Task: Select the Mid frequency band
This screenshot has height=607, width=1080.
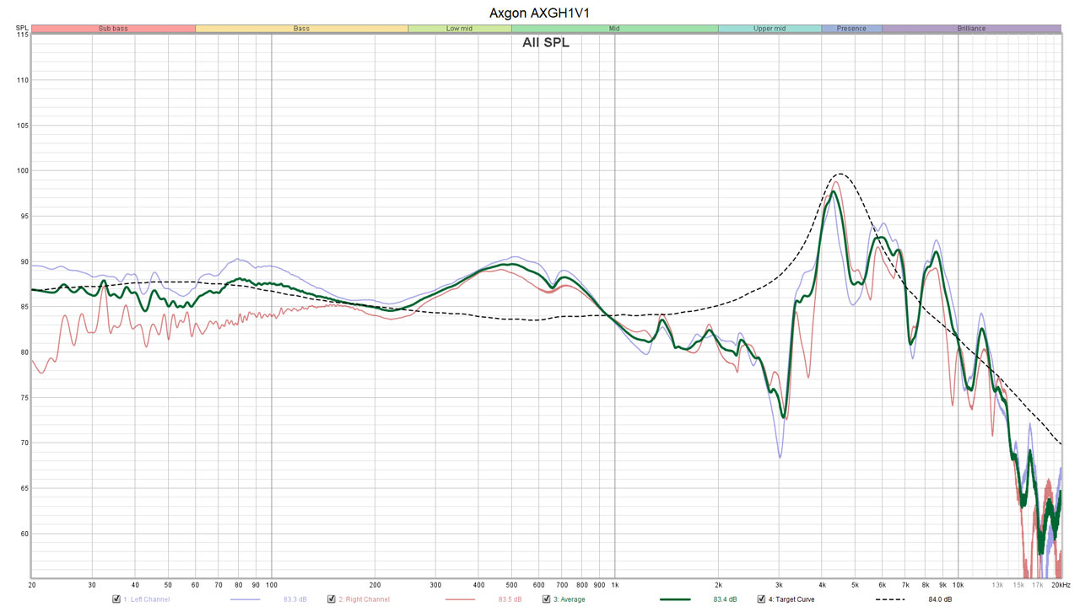Action: click(x=614, y=29)
